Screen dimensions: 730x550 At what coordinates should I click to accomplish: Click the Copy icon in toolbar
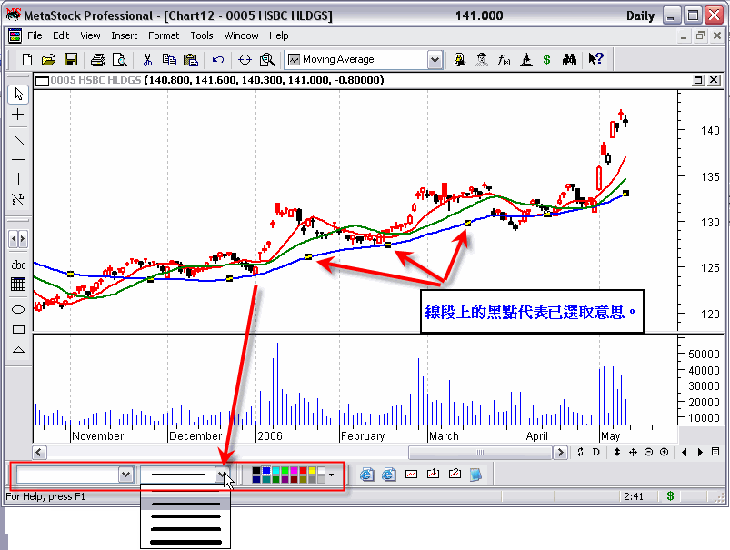click(169, 60)
